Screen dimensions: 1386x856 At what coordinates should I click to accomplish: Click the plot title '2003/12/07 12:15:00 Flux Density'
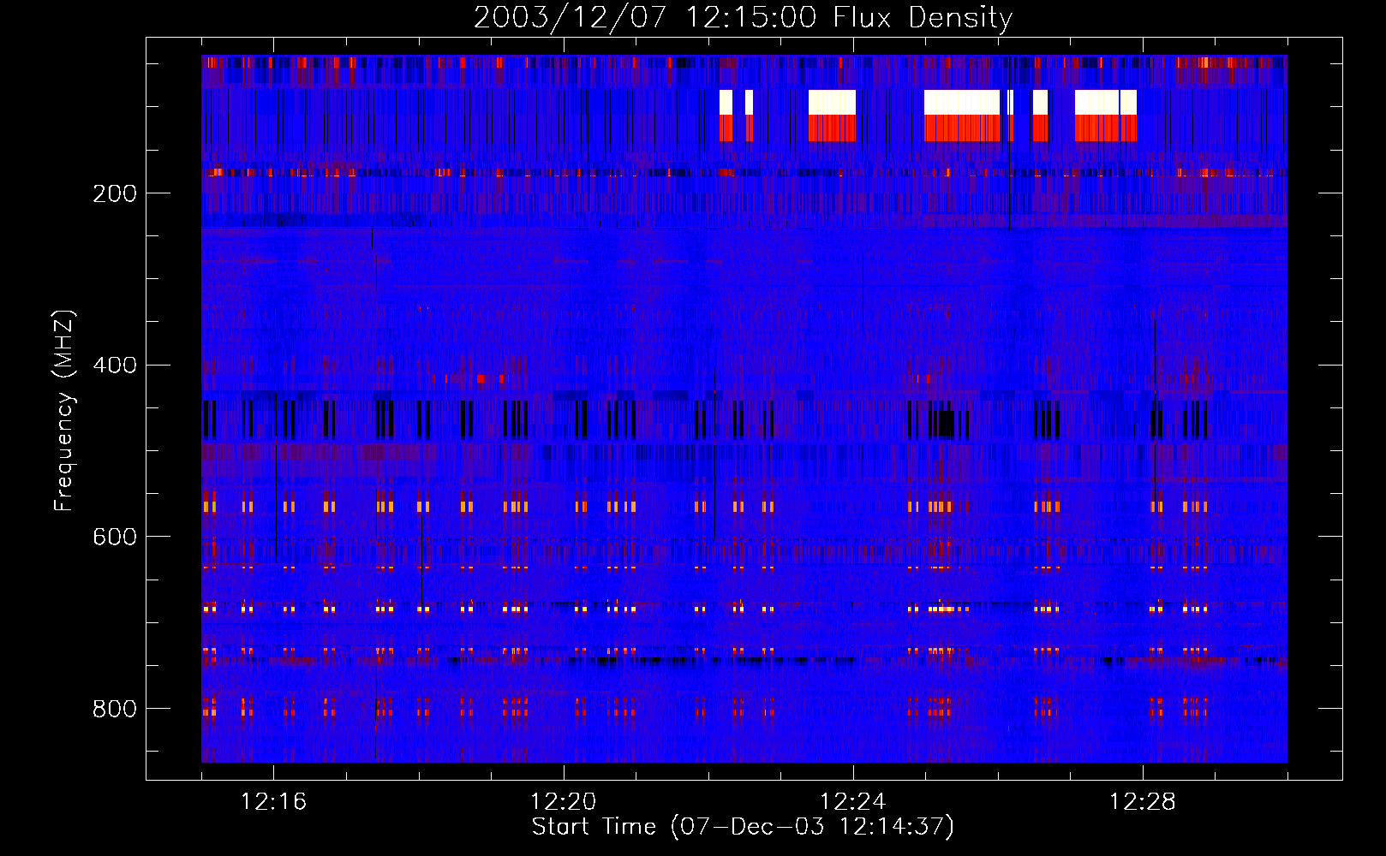click(743, 17)
